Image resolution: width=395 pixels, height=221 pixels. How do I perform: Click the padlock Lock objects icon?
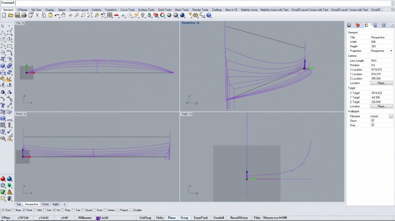[150, 16]
